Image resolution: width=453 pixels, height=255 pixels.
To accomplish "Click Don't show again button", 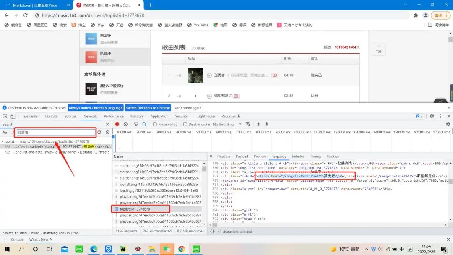I will click(187, 108).
